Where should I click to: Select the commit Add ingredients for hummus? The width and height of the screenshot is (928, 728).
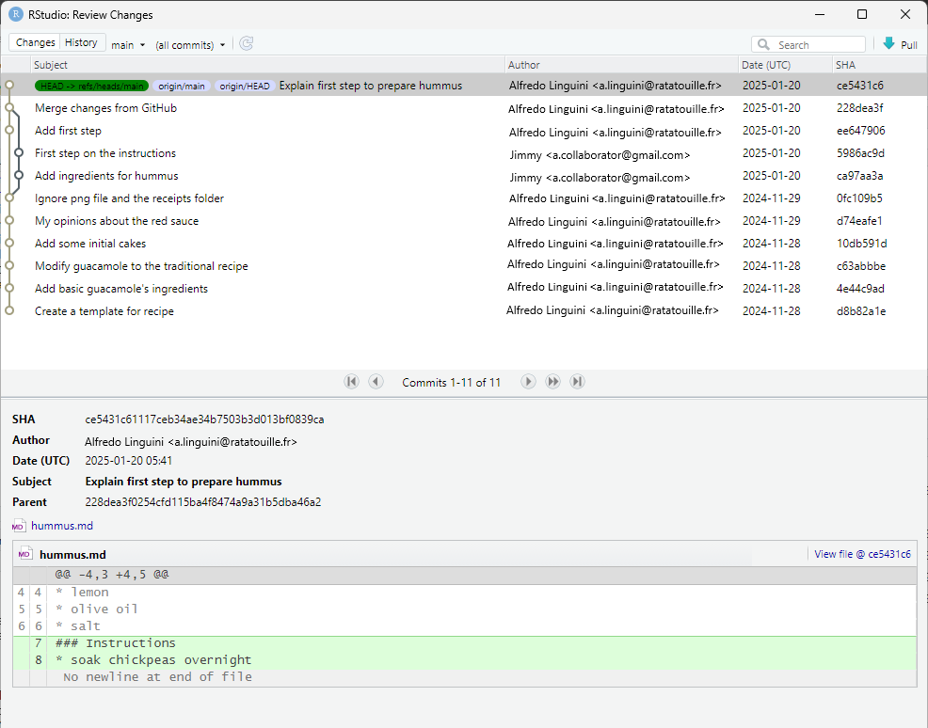(x=105, y=175)
